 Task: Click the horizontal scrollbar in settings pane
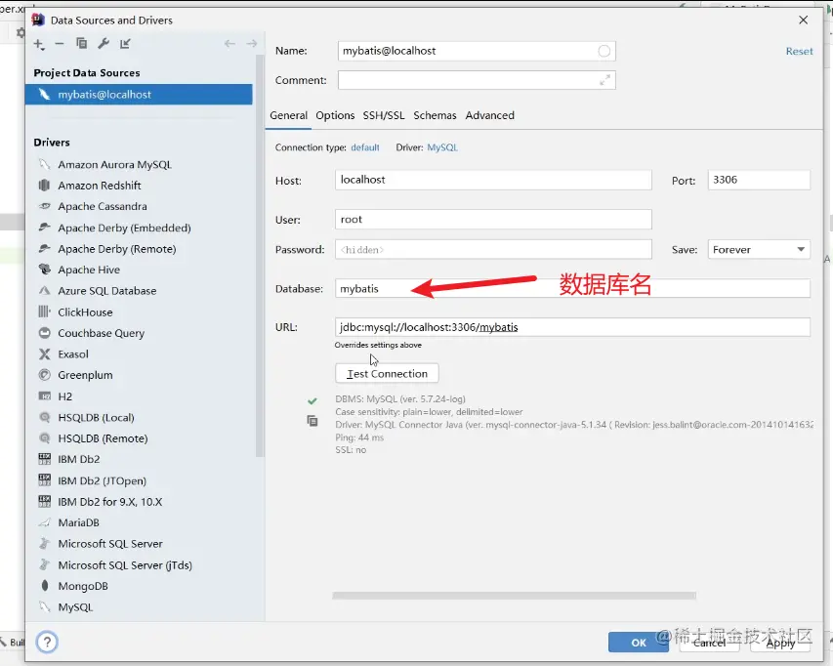coord(515,596)
